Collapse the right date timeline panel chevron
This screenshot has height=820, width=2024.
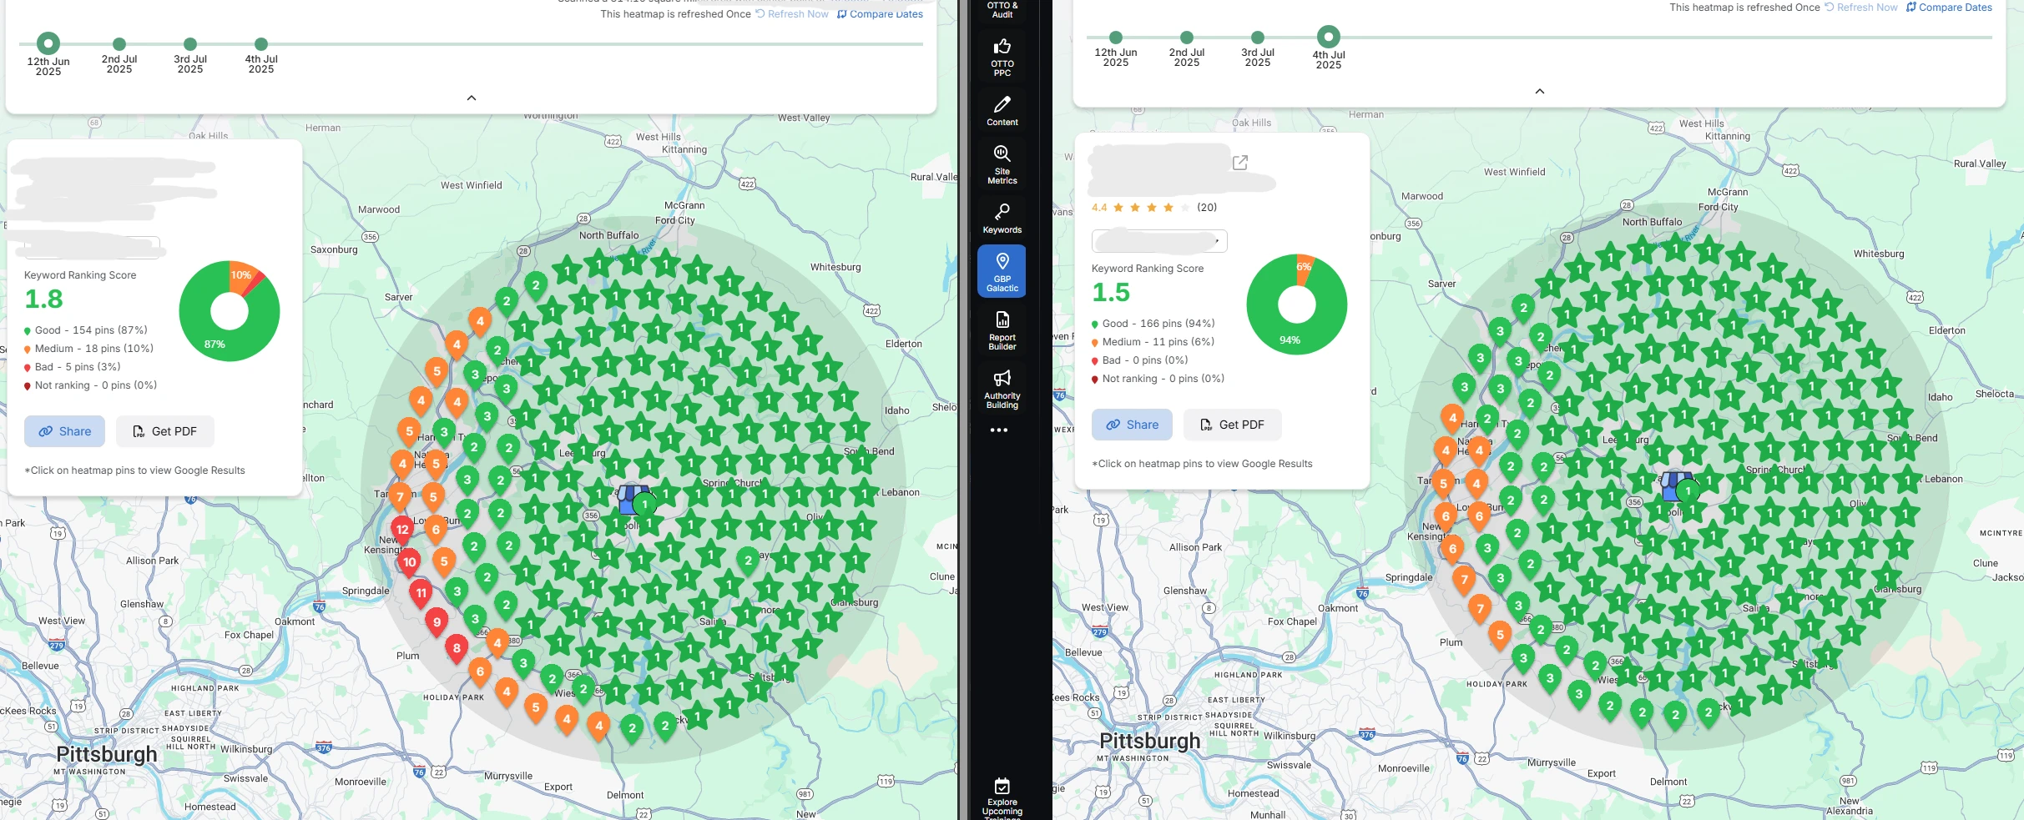coord(1540,91)
